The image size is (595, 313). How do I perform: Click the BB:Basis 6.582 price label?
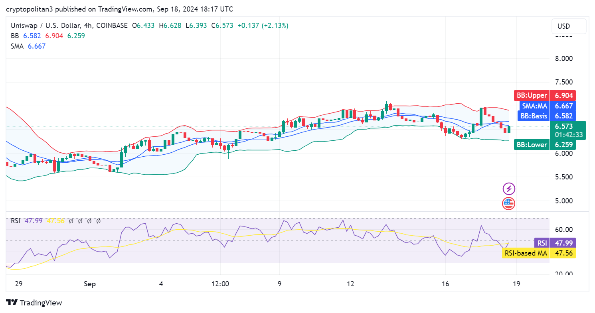click(x=546, y=116)
